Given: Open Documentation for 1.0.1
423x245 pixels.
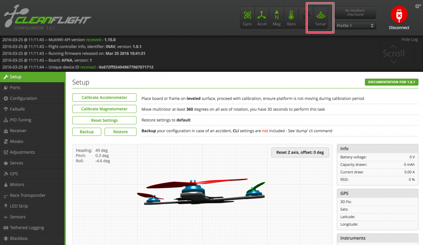Looking at the screenshot, I should click(391, 82).
